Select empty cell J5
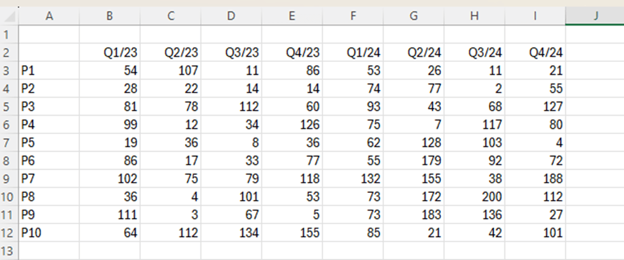Viewport: 624px width, 260px height. 595,106
